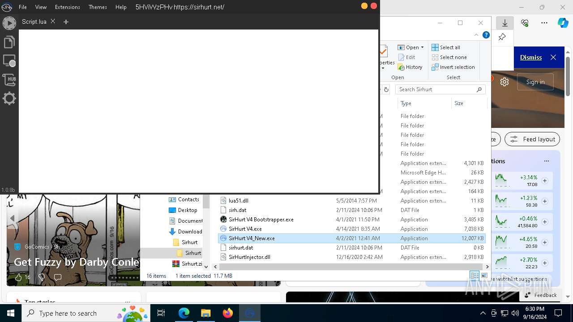The width and height of the screenshot is (573, 322).
Task: Sort by the Size column header
Action: click(469, 103)
